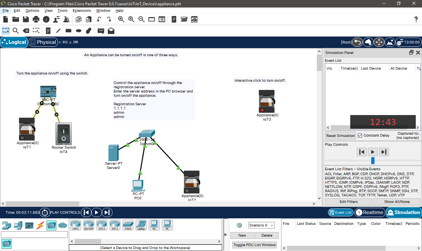Reset the workspace zoom level

pyautogui.click(x=131, y=19)
